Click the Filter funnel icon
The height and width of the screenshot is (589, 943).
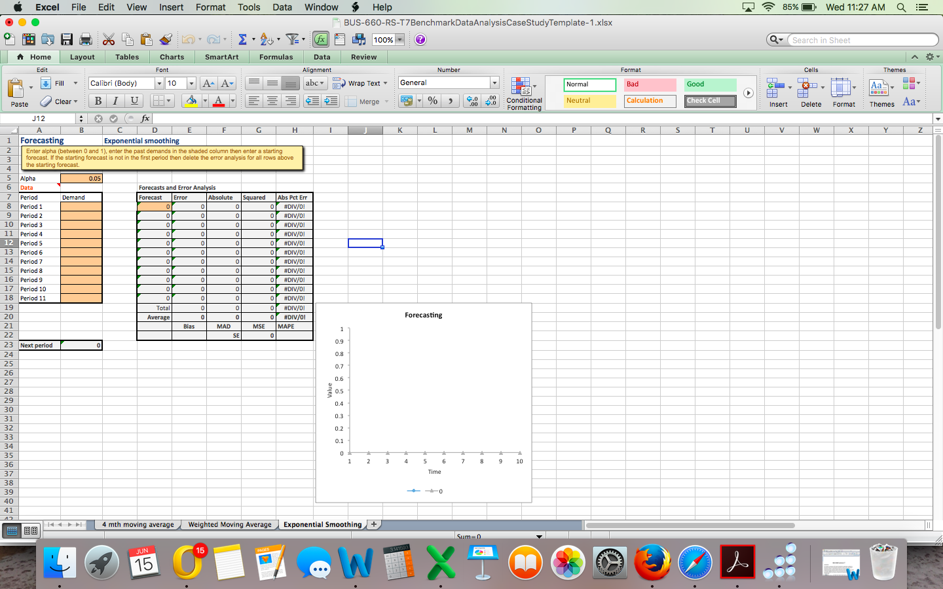point(293,39)
